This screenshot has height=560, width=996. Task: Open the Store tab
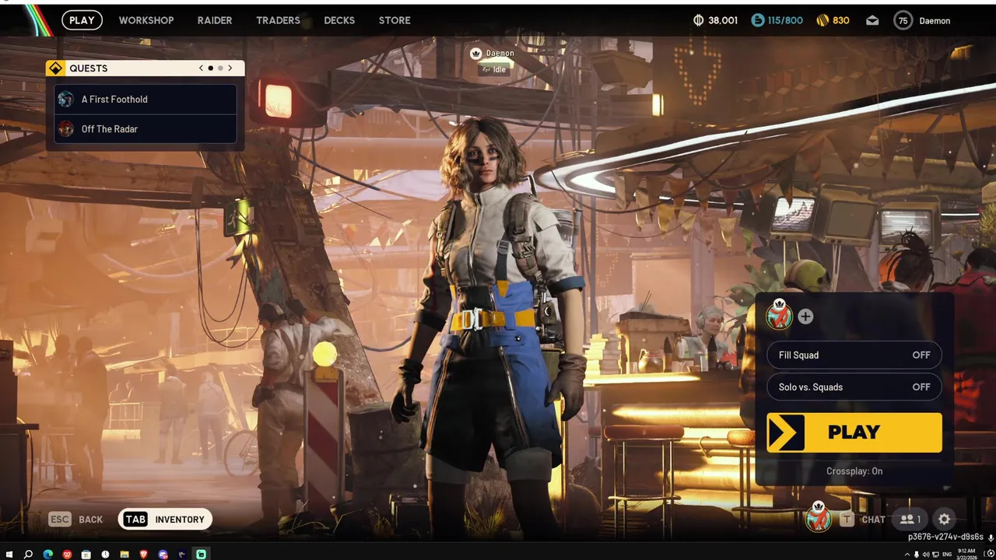point(395,20)
